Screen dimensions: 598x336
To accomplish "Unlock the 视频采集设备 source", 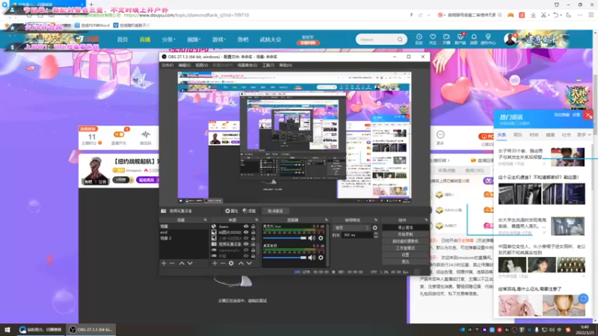I will click(x=253, y=244).
